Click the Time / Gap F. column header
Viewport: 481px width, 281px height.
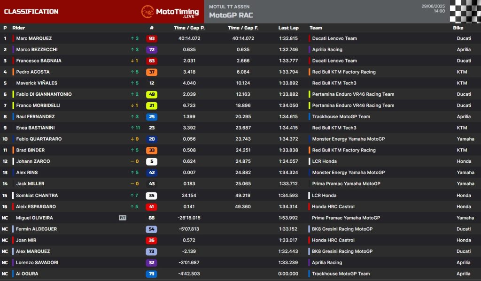[x=243, y=28]
